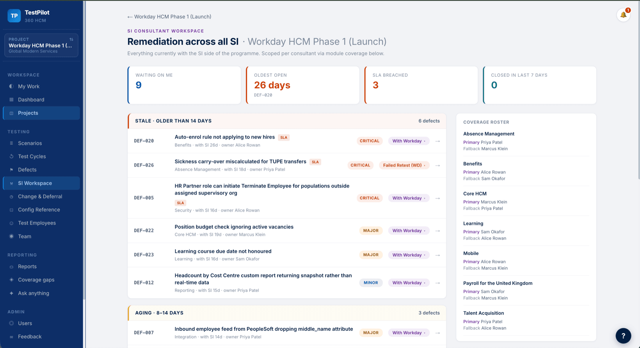Click the Projects sidebar icon
640x348 pixels.
(11, 113)
